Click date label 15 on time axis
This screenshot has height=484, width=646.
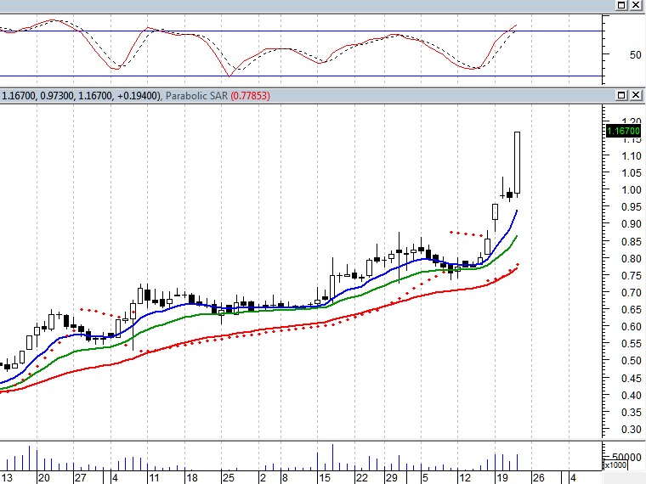(324, 478)
